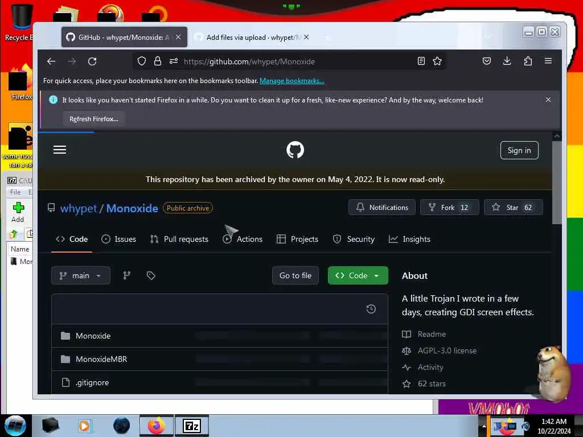
Task: Open the extensions puzzle icon
Action: tap(528, 61)
